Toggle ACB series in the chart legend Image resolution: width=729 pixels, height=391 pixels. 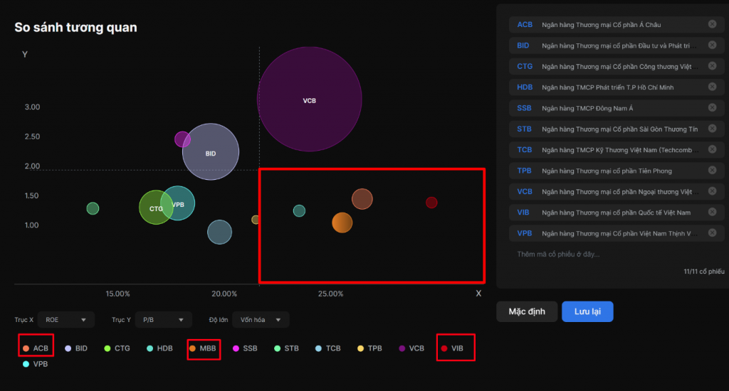[x=36, y=348]
